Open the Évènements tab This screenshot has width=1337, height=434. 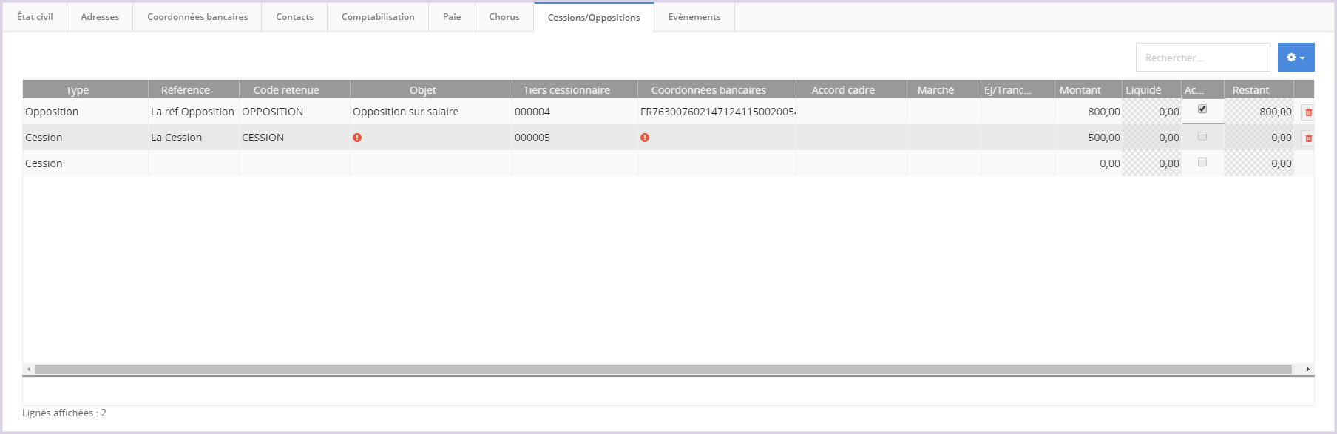click(694, 17)
